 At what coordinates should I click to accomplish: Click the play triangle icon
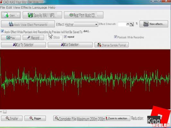click(x=8, y=38)
